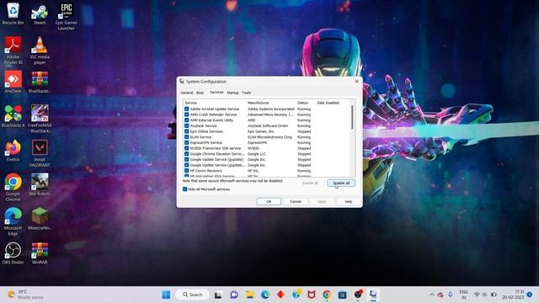
Task: Select the Firefox desktop icon
Action: (x=13, y=151)
